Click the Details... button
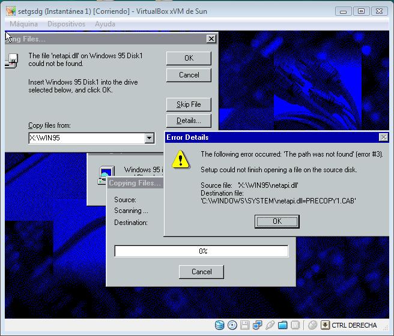 (x=189, y=121)
